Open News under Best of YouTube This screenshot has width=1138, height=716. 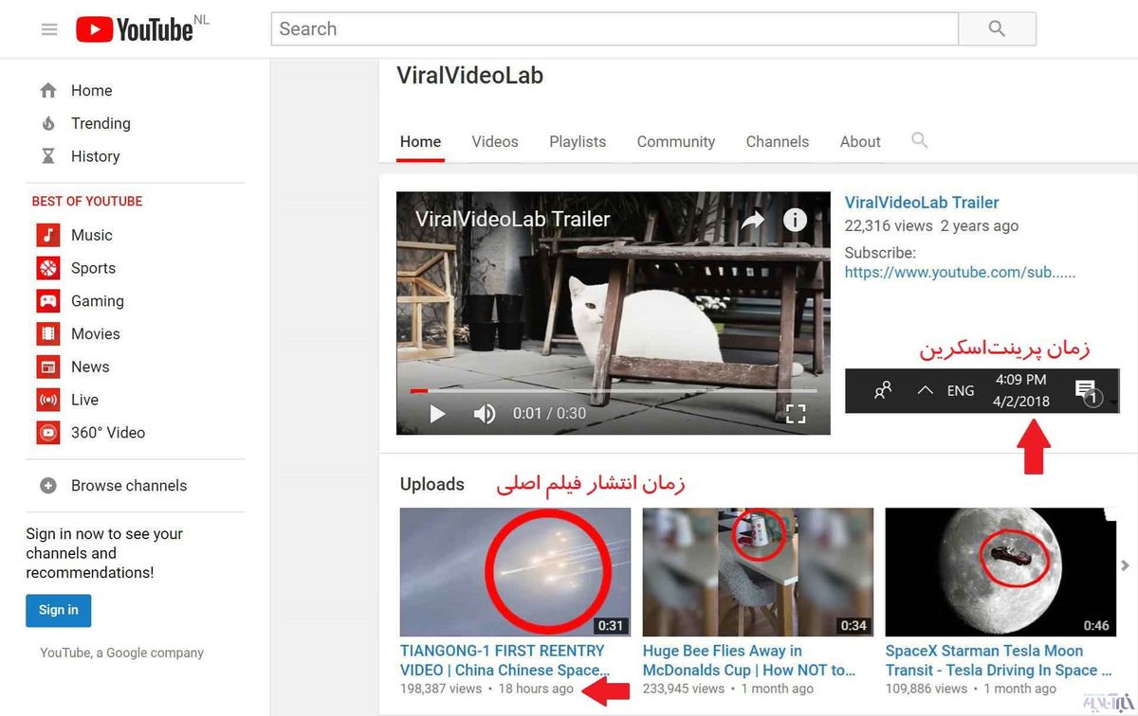pos(90,367)
